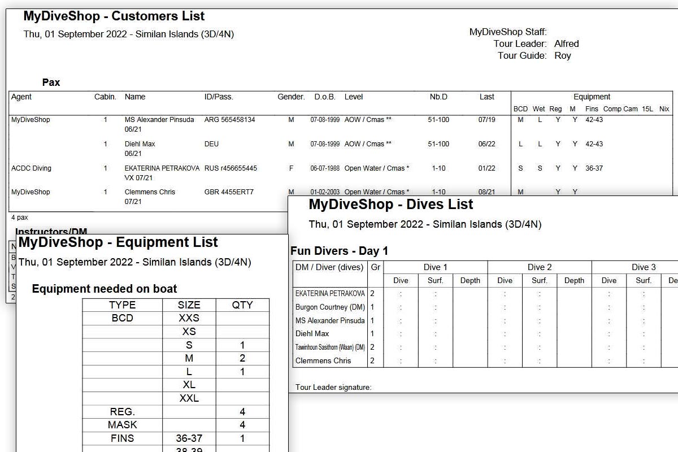Click the 'Equipment needed on boat' heading
Screen dimensions: 678x452
click(105, 289)
